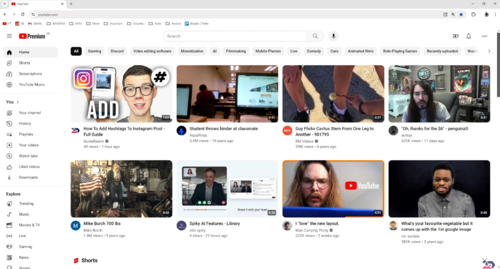Click the youtube.com address bar

[x=236, y=14]
